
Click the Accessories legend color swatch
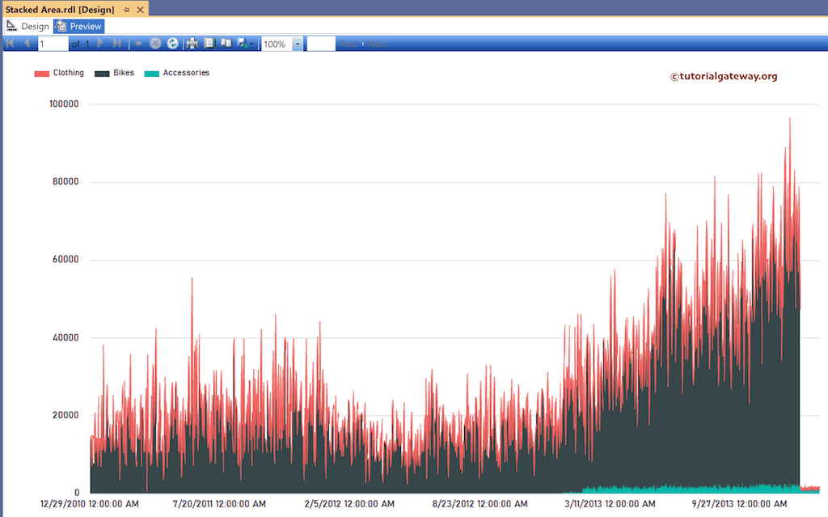coord(151,74)
